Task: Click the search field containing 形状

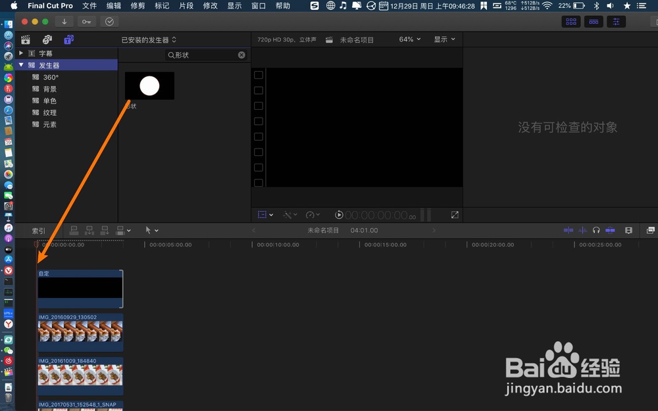Action: [206, 55]
